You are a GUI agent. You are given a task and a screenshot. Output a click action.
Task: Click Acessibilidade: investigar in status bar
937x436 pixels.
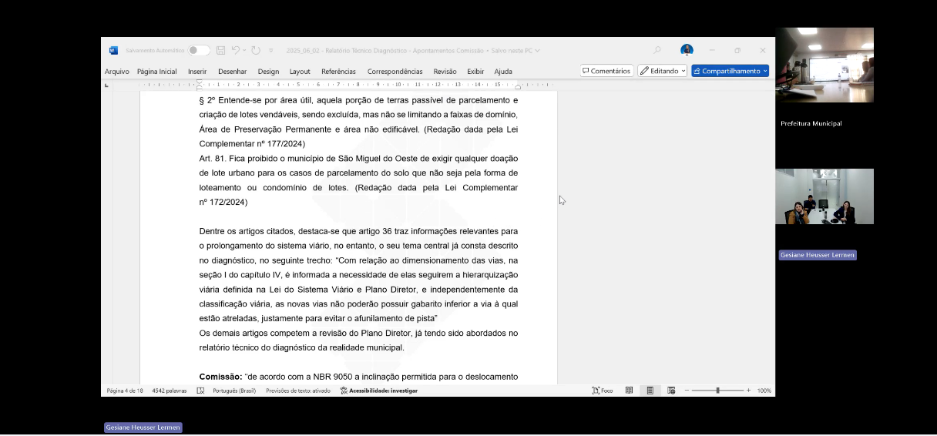point(379,391)
